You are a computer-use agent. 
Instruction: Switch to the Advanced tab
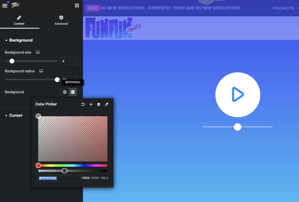pyautogui.click(x=61, y=20)
